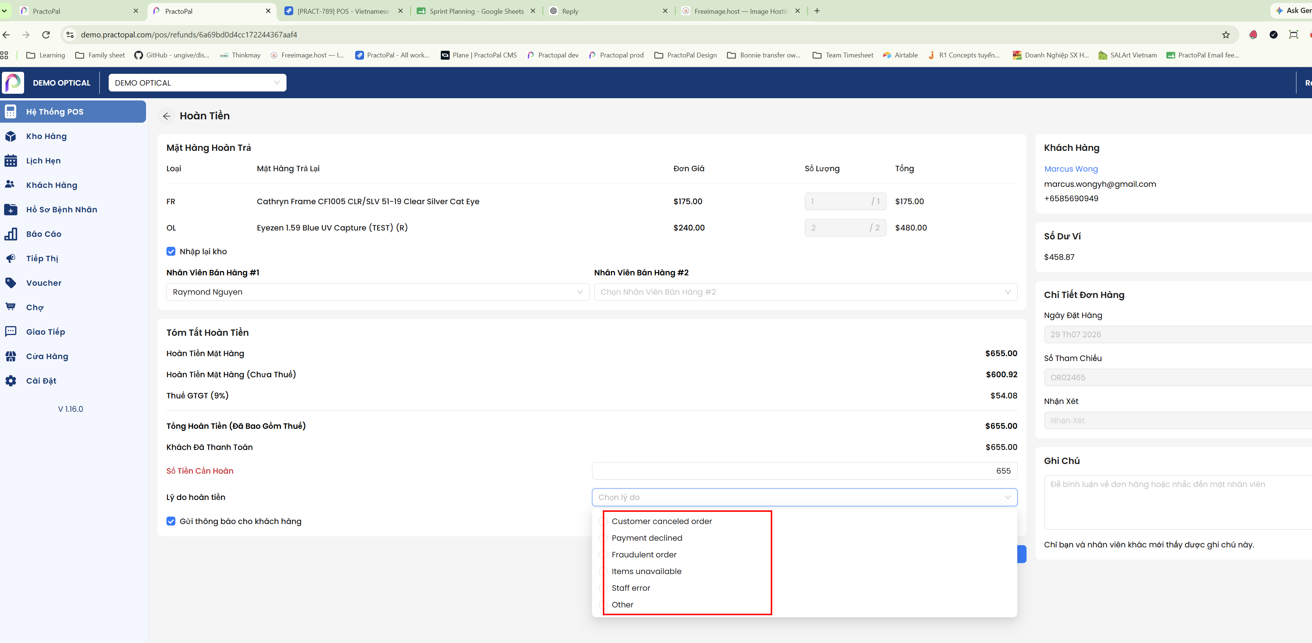The image size is (1312, 643).
Task: Open Nhân Viên Bán Hàng #2 dropdown
Action: 805,292
